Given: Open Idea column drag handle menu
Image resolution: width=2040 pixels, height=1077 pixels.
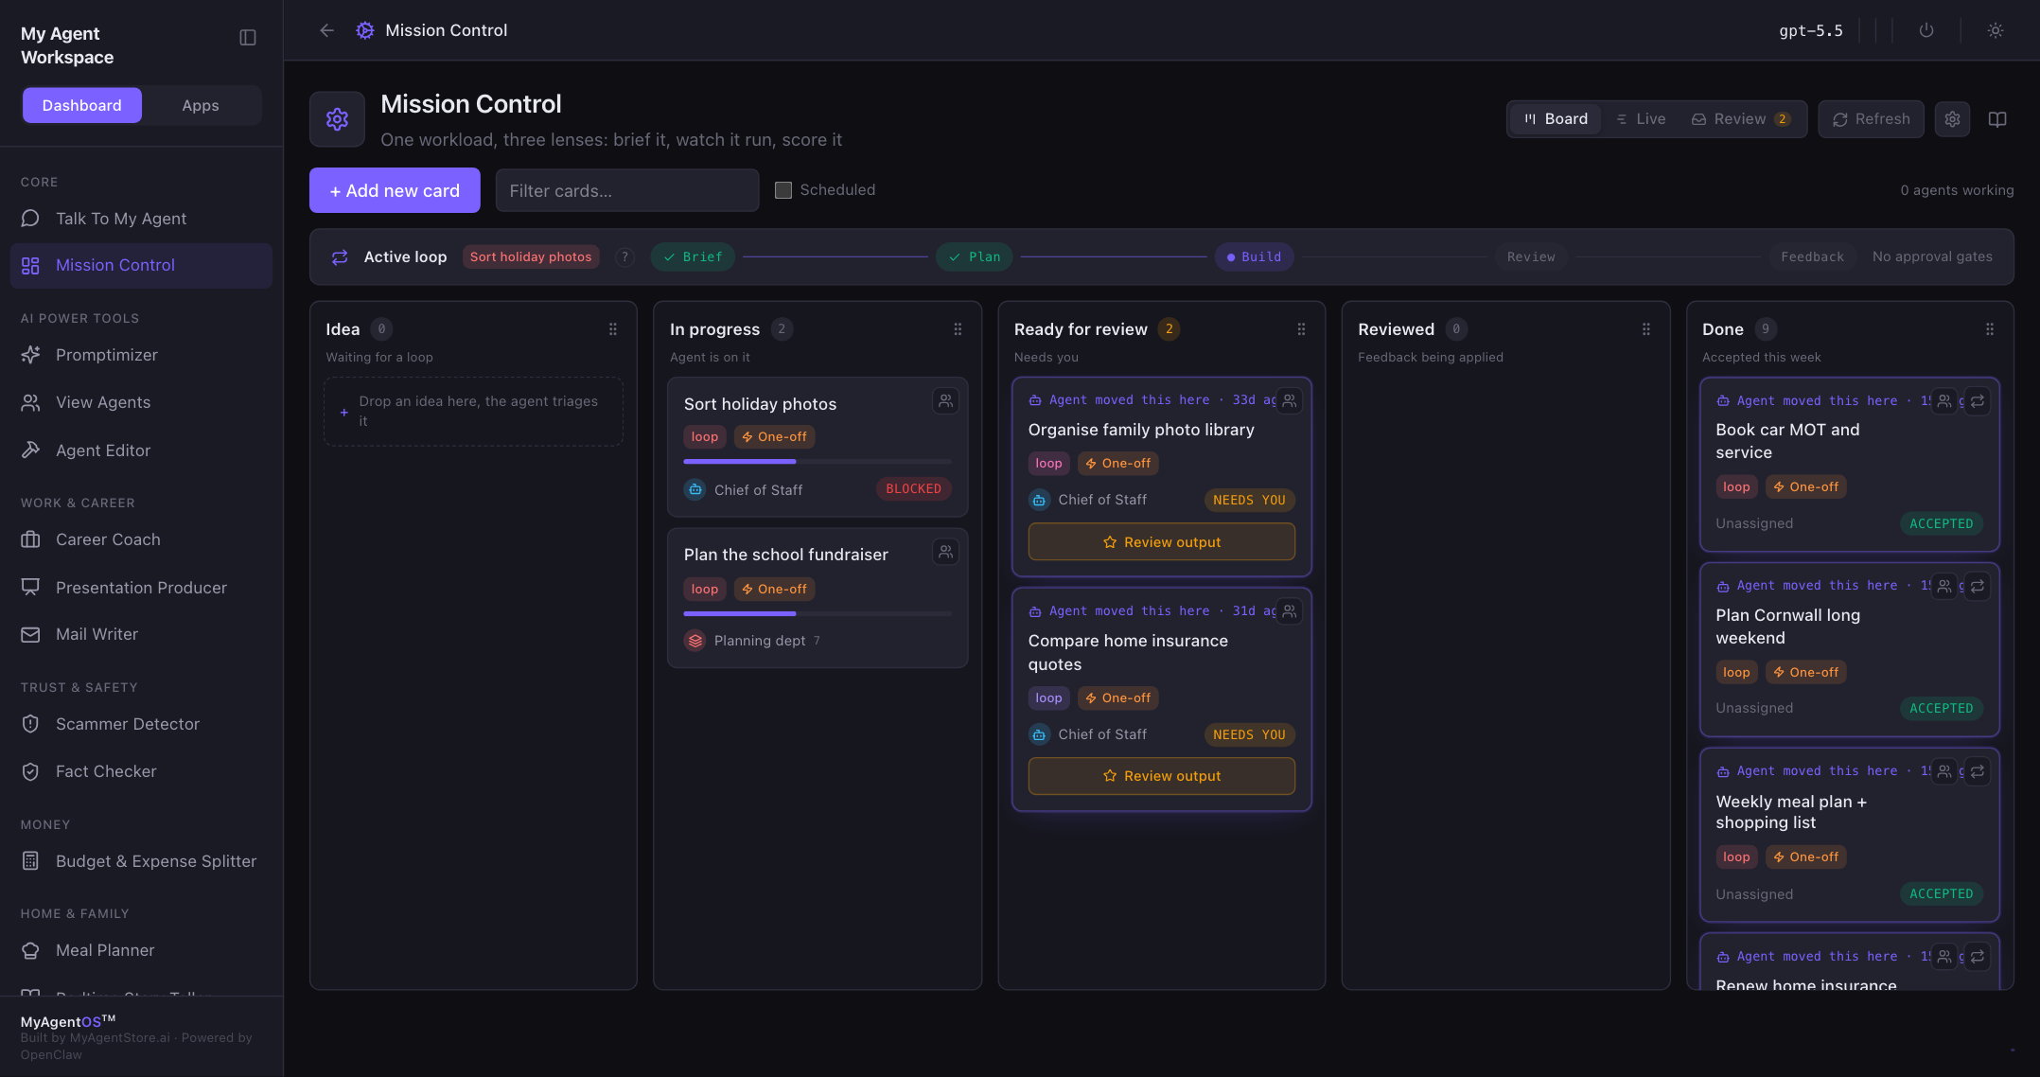Looking at the screenshot, I should pyautogui.click(x=613, y=329).
